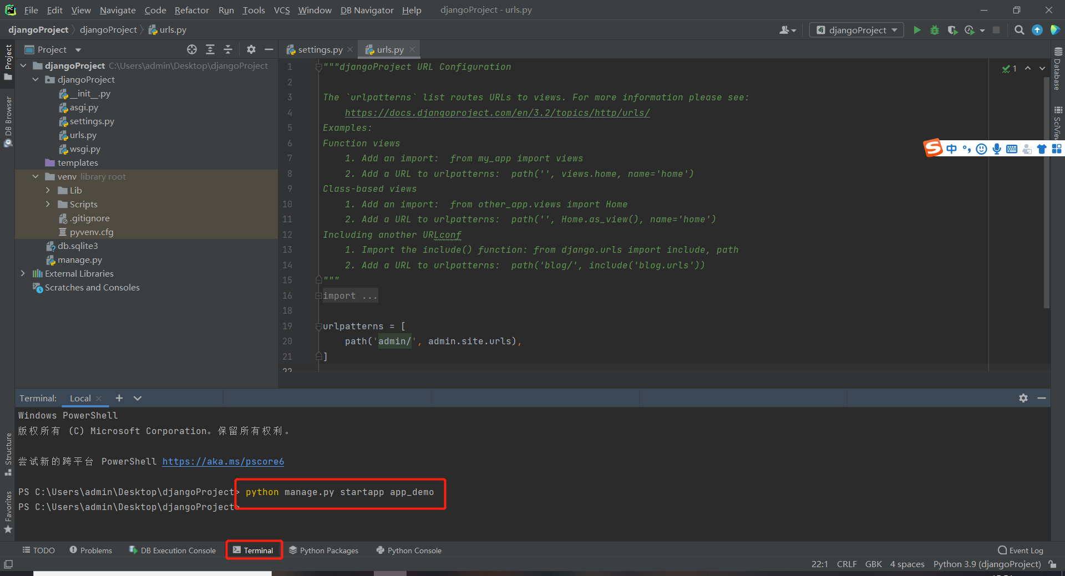Image resolution: width=1065 pixels, height=576 pixels.
Task: Click the read-only lock icon in status bar
Action: tap(1052, 564)
